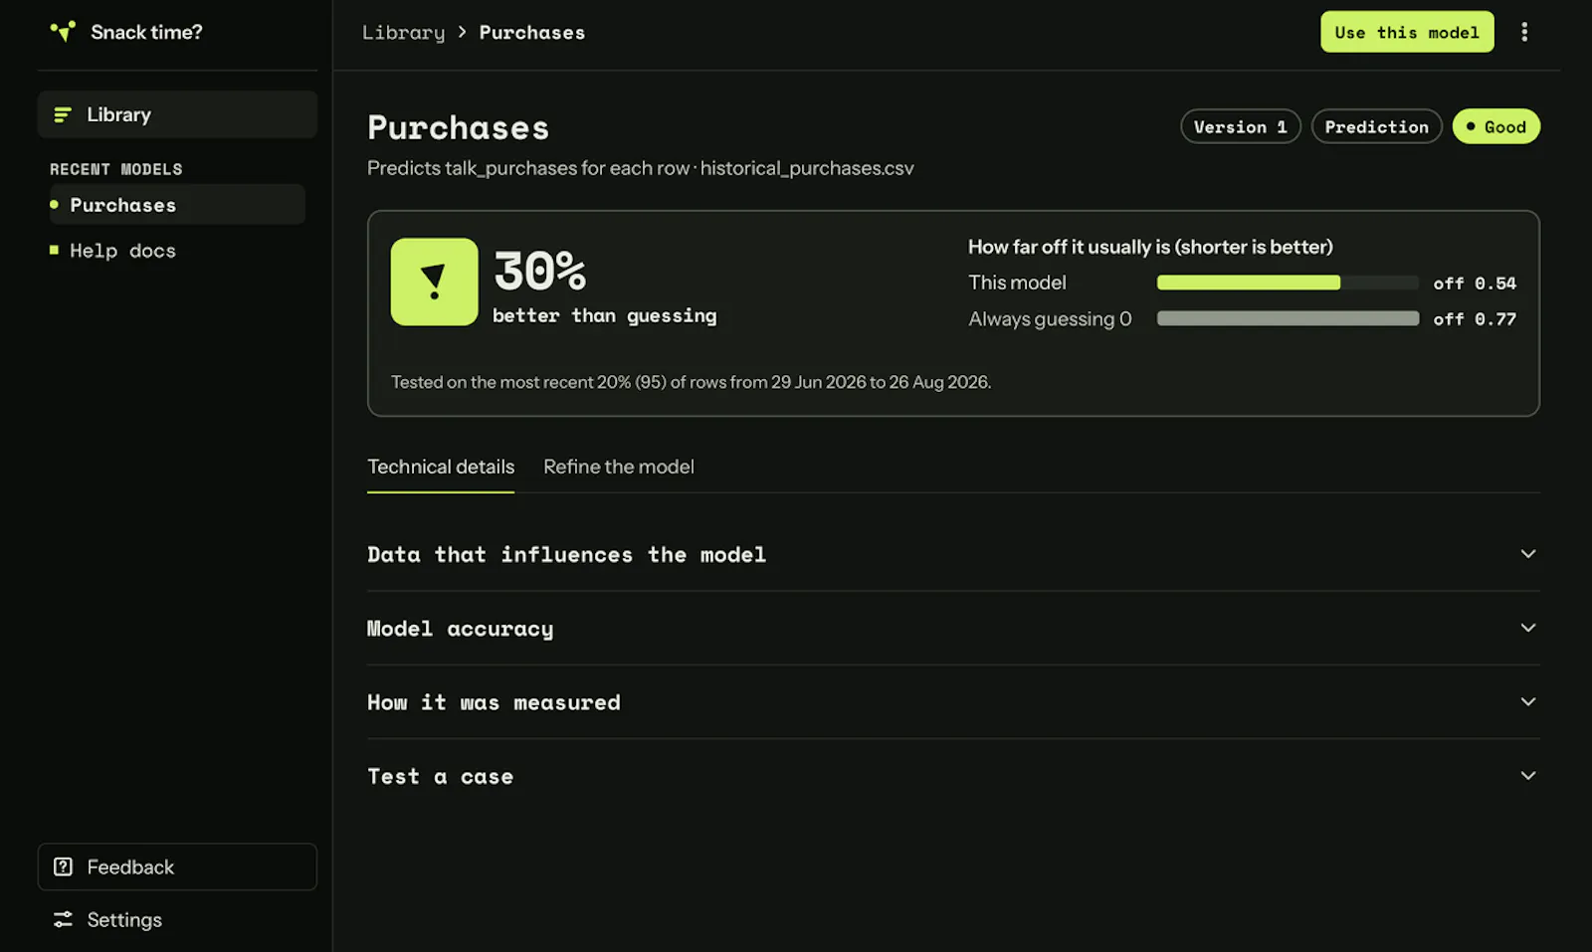Viewport: 1592px width, 952px height.
Task: Click the Tested on most recent 20% note
Action: point(691,382)
